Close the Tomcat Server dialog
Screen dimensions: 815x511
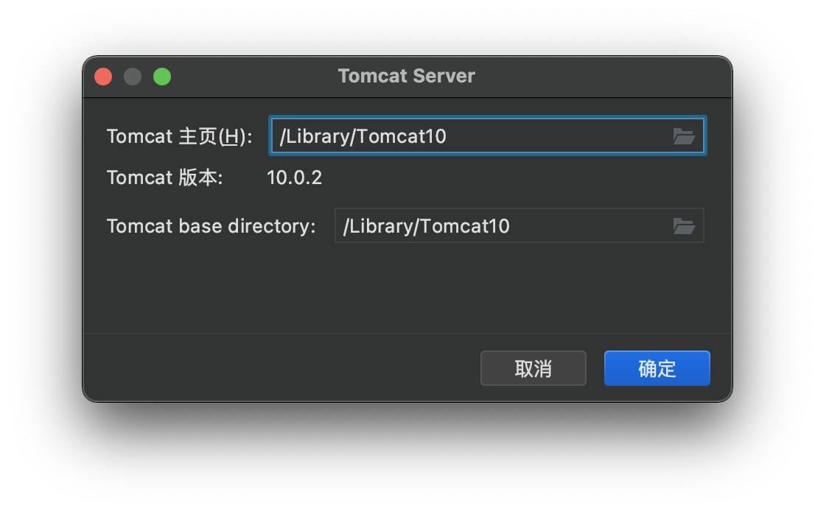pos(103,77)
